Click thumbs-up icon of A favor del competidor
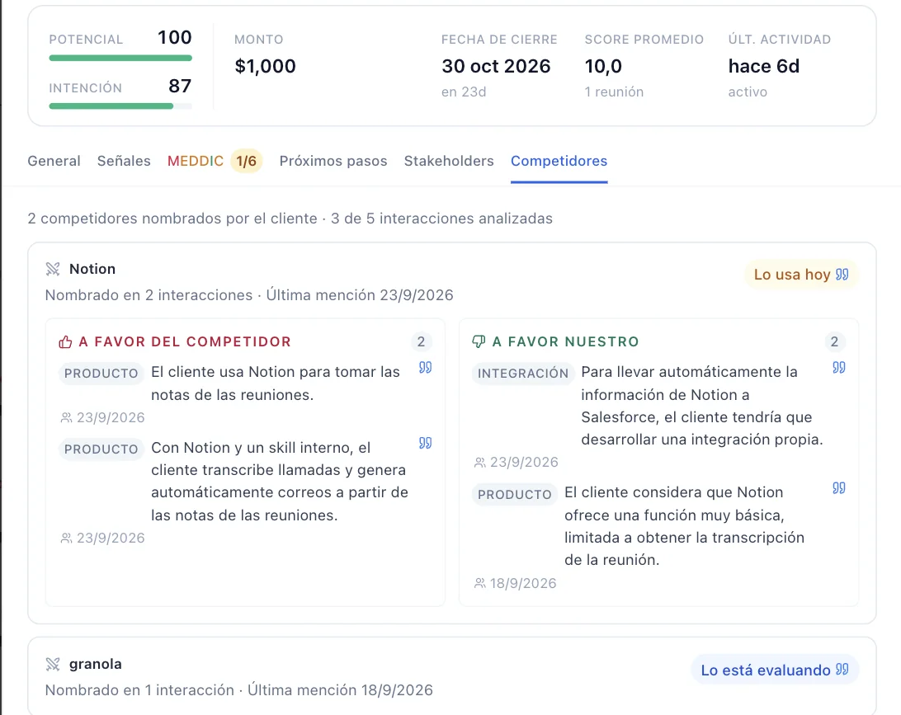Image resolution: width=901 pixels, height=715 pixels. 65,342
